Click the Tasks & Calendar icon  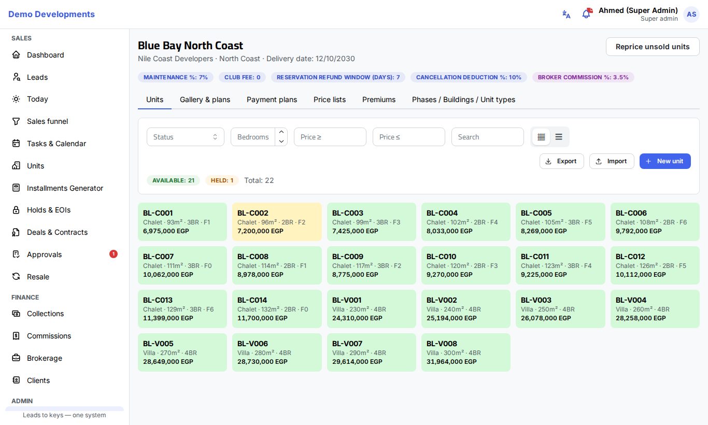point(16,144)
